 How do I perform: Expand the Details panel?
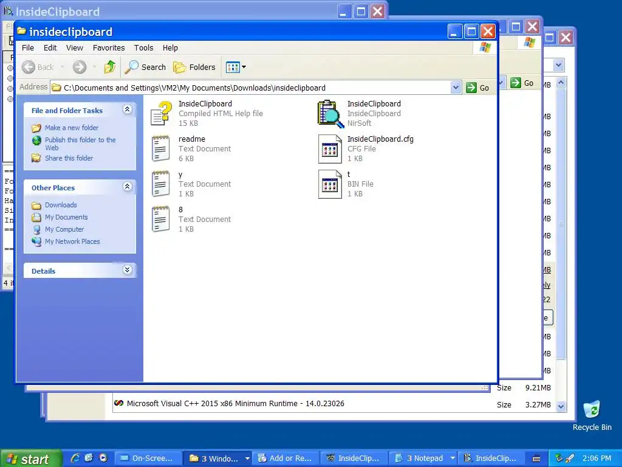coord(127,270)
